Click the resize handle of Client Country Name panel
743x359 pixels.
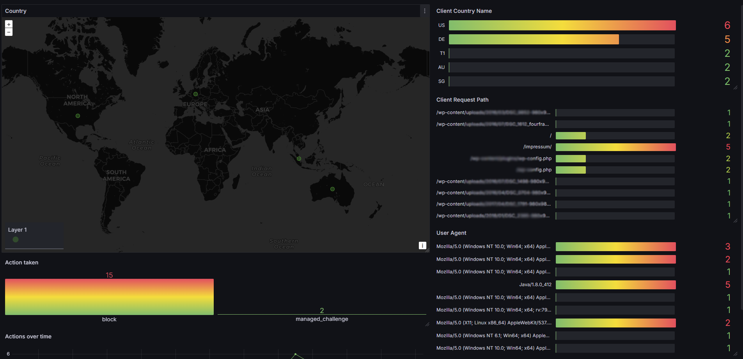(x=735, y=87)
